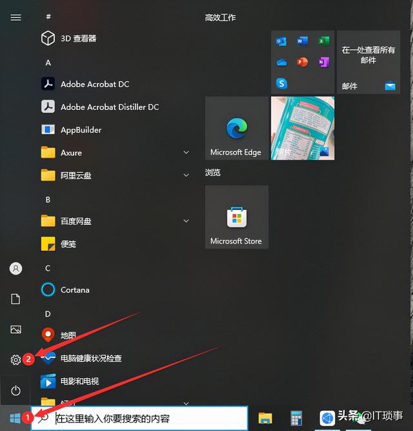Open the 照片 photos live tile
The image size is (413, 431).
[303, 128]
